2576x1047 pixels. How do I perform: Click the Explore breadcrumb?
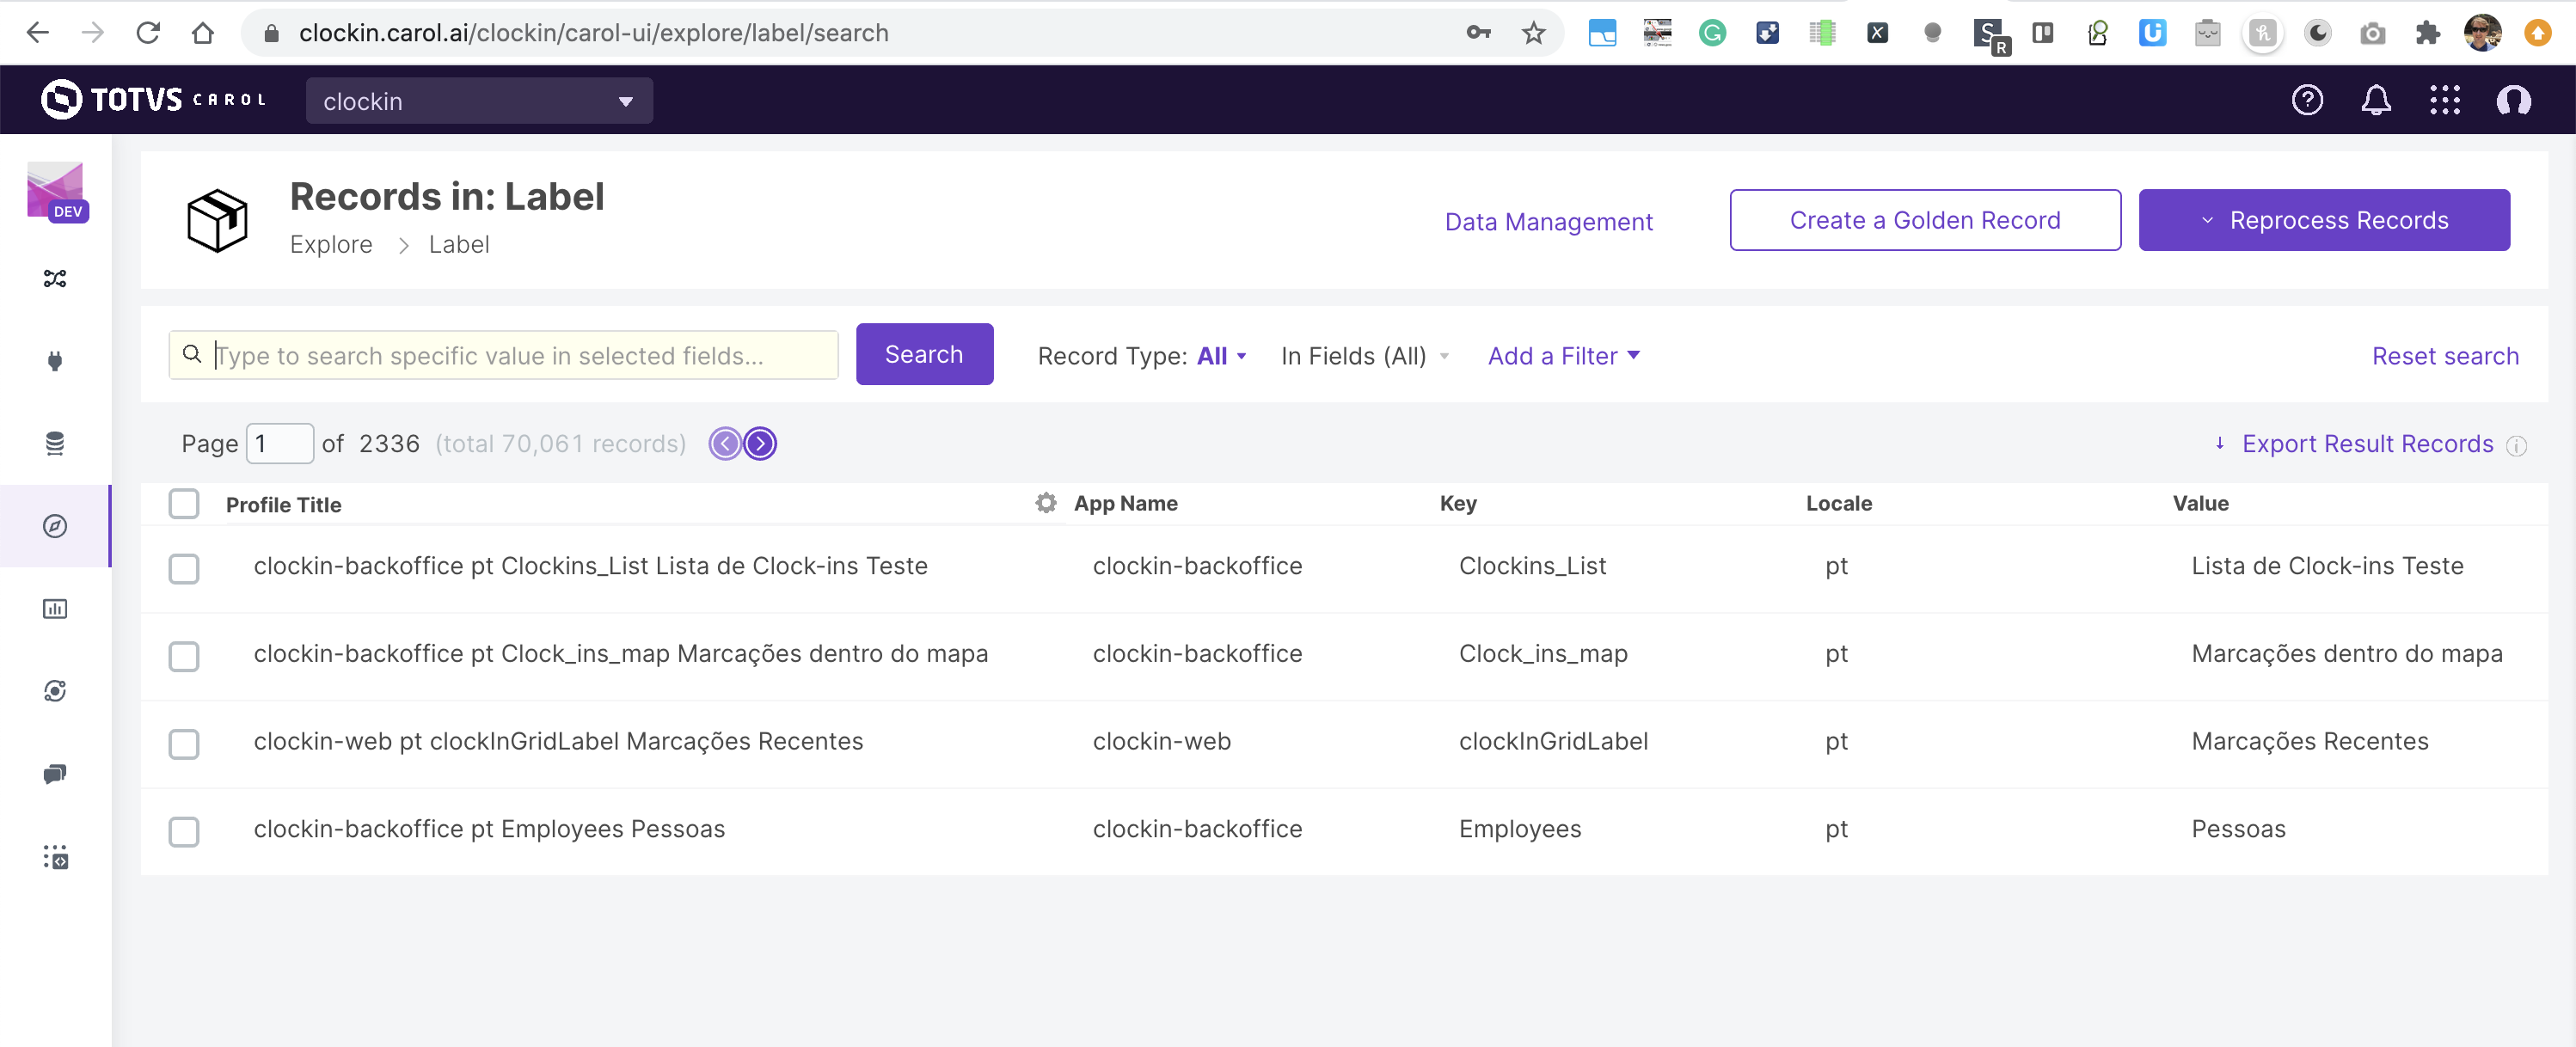[x=331, y=245]
